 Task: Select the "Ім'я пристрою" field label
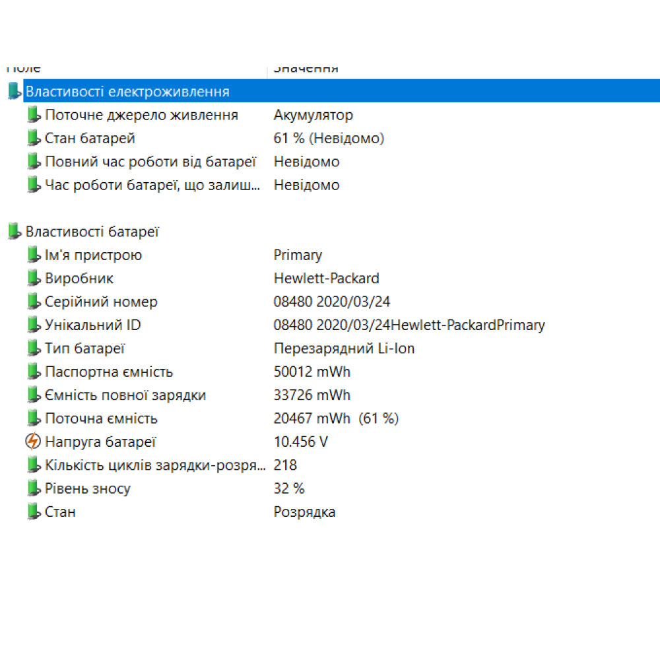click(x=93, y=255)
